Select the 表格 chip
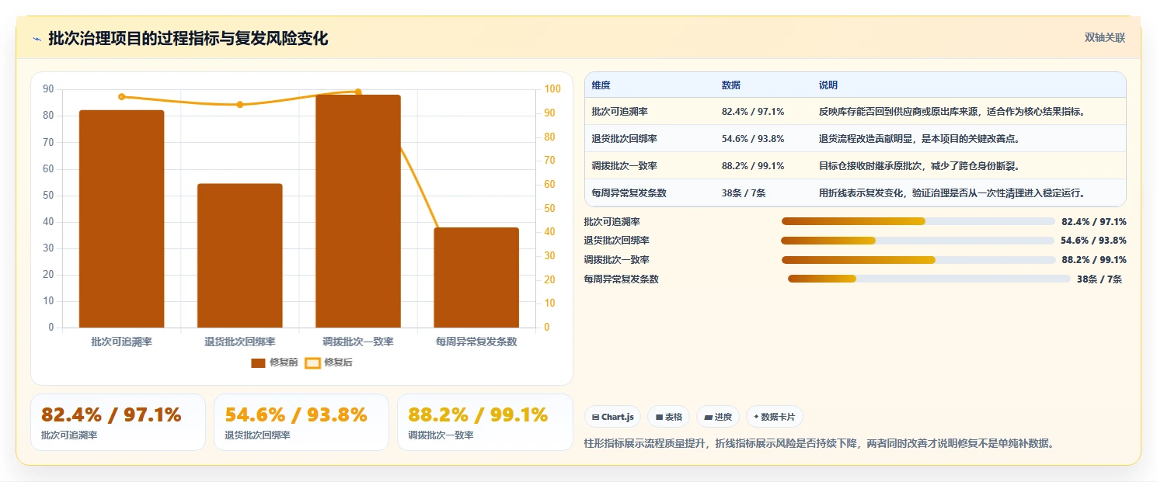Image resolution: width=1157 pixels, height=482 pixels. tap(668, 417)
